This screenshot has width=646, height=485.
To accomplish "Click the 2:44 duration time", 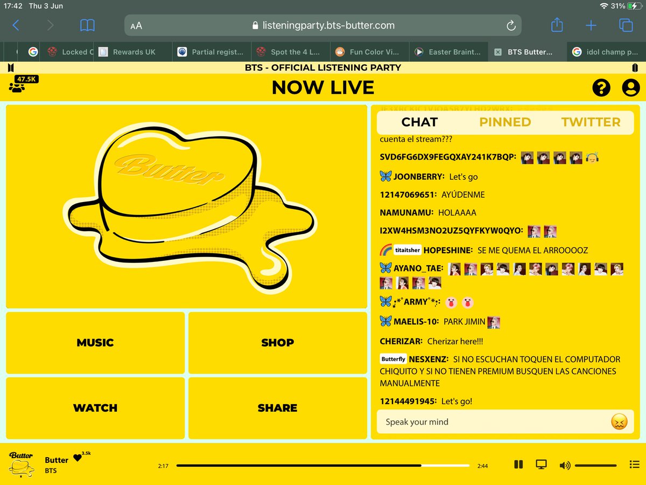I will pos(482,466).
